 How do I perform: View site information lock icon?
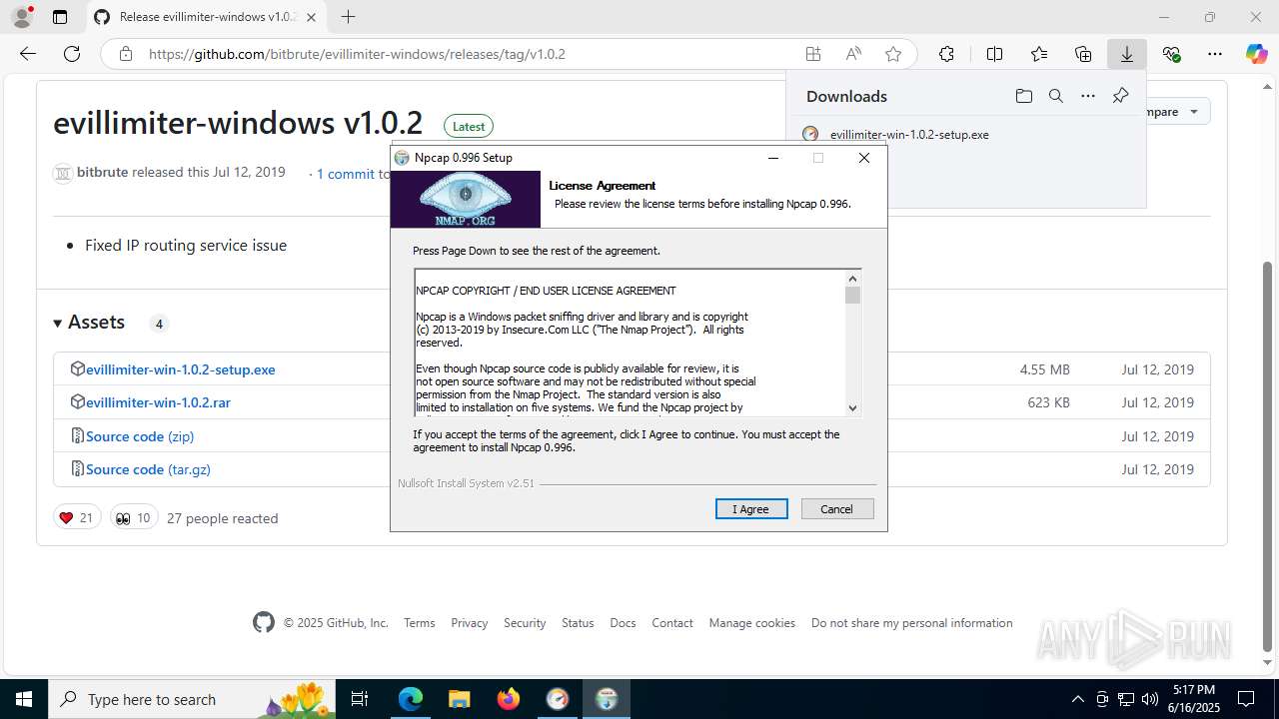tap(126, 54)
